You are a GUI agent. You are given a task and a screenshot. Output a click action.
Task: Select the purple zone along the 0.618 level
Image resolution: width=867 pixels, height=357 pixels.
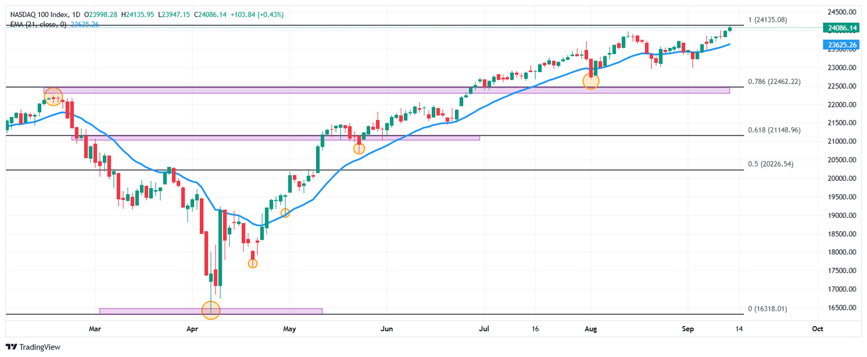coord(275,137)
